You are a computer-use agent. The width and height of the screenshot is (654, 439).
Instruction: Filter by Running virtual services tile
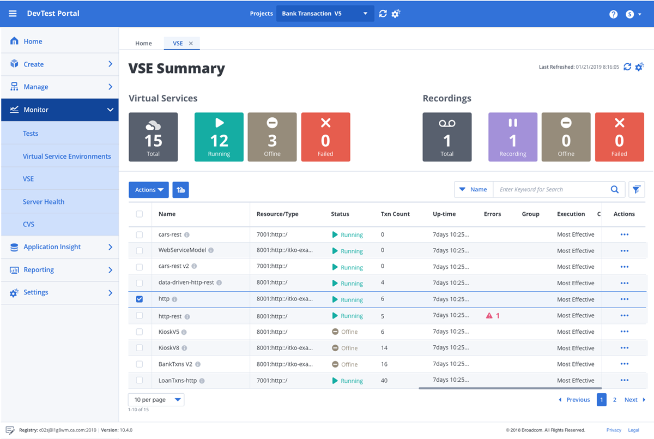pyautogui.click(x=219, y=137)
